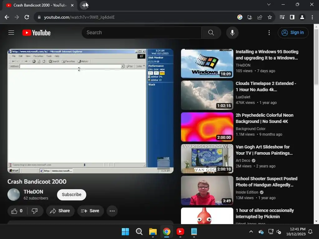The width and height of the screenshot is (319, 239).
Task: Select the Crash Bandicoot 2000 browser tab
Action: pos(40,5)
